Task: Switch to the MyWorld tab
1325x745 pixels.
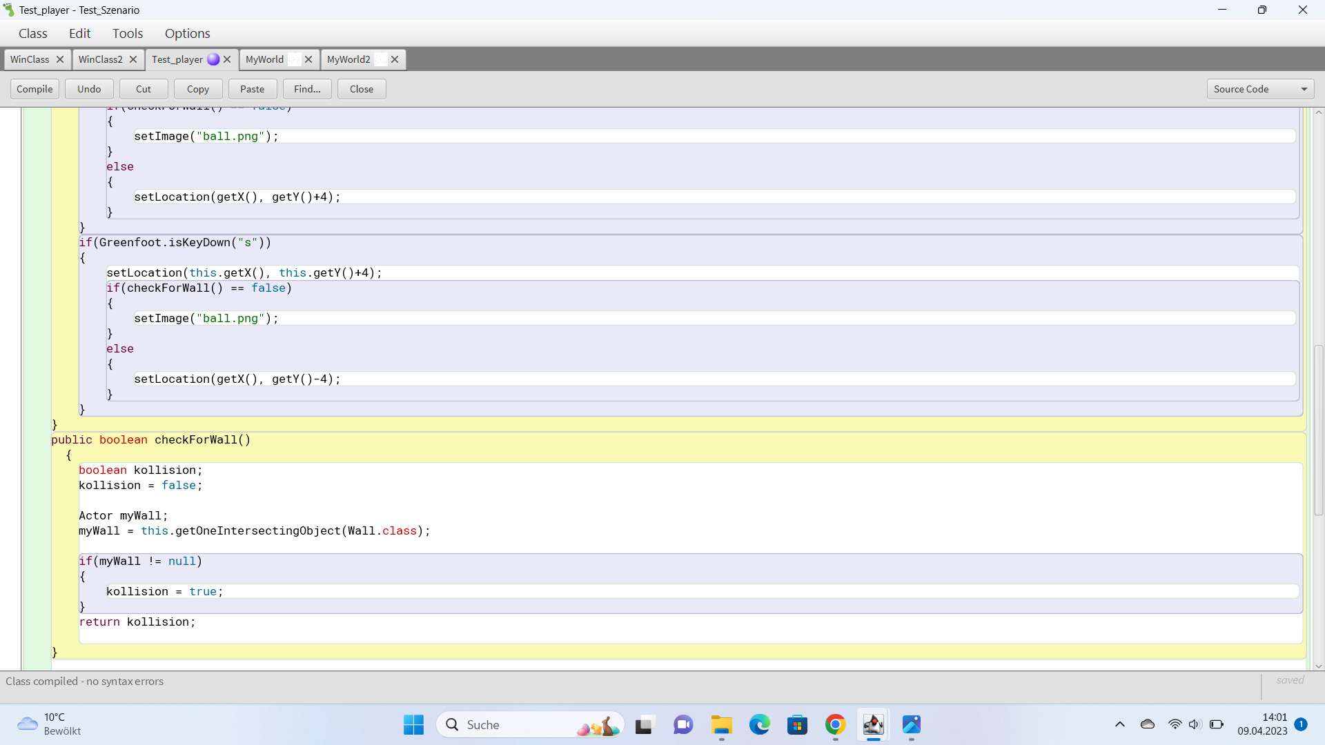Action: [264, 59]
